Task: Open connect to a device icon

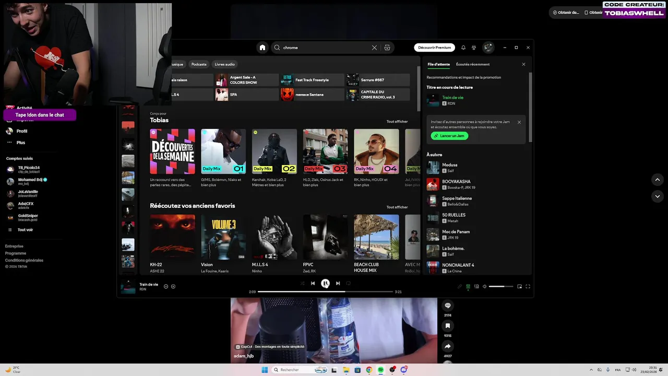Action: coord(476,286)
